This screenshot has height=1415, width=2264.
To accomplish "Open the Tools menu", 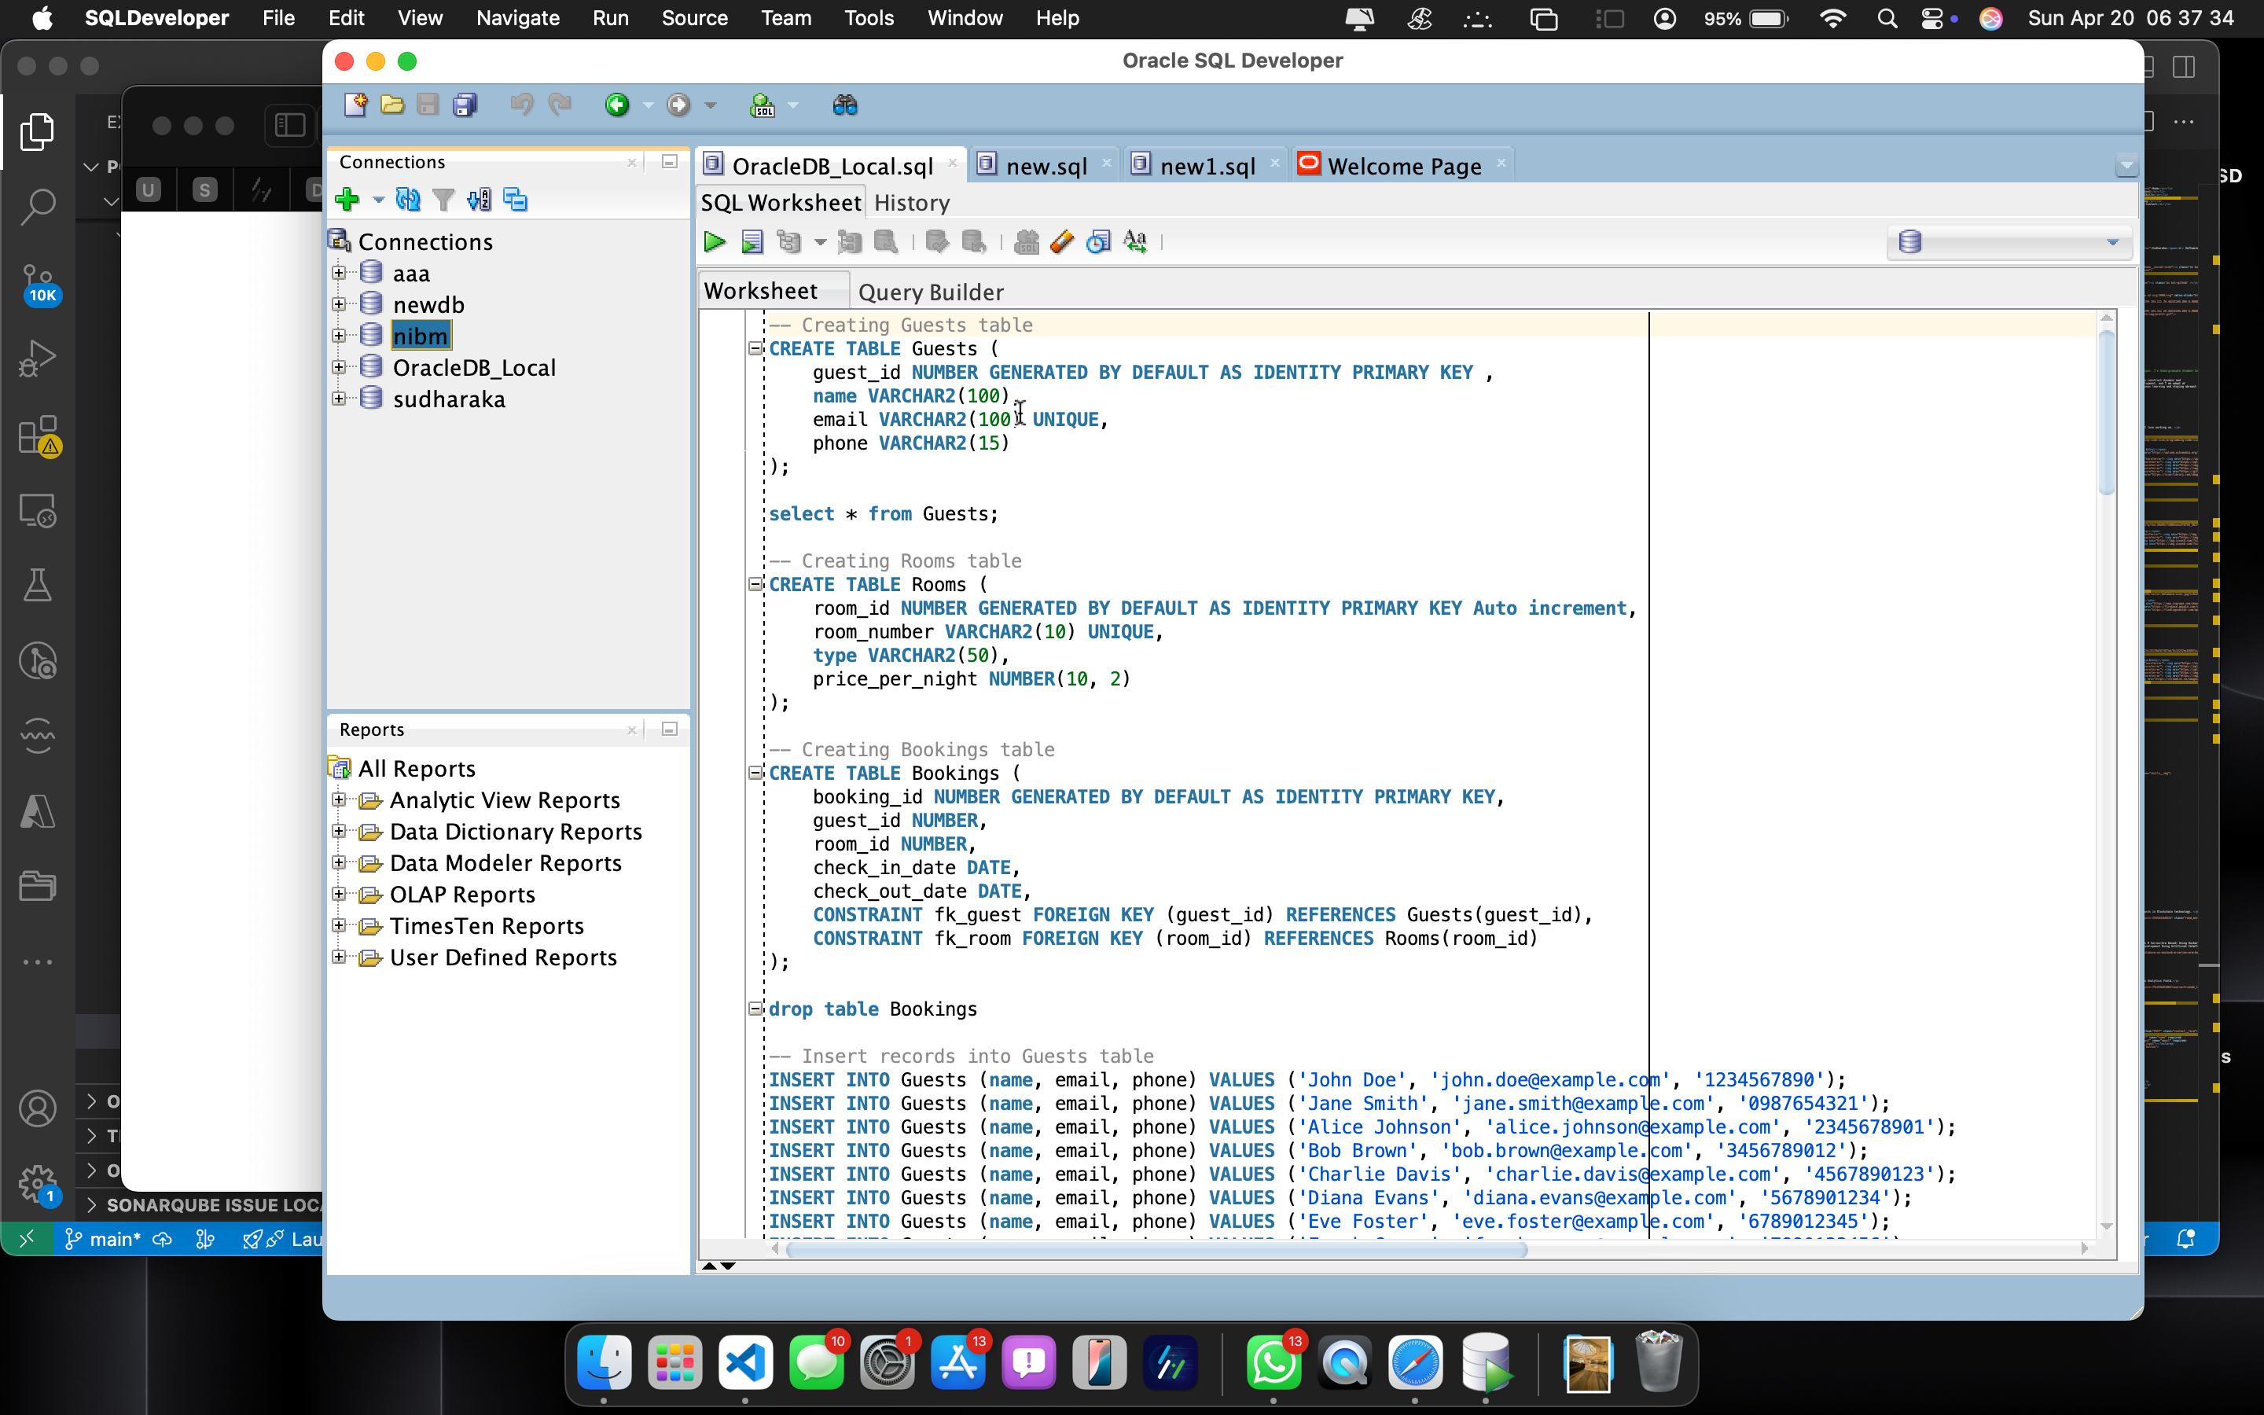I will click(867, 18).
